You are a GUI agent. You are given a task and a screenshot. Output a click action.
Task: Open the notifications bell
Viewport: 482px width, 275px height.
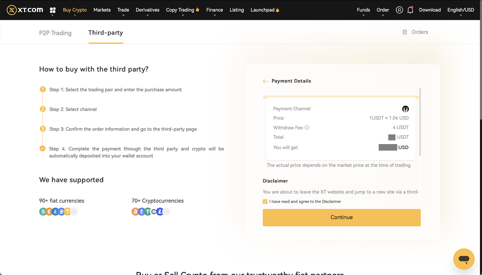(410, 10)
